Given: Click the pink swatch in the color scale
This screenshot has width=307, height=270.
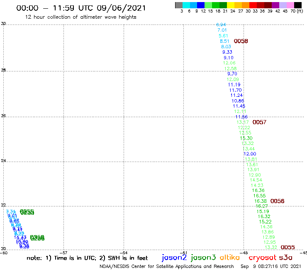Looking at the screenshot, I should [x=290, y=5].
